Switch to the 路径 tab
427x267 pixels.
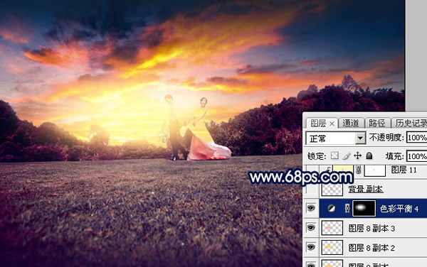pos(377,124)
